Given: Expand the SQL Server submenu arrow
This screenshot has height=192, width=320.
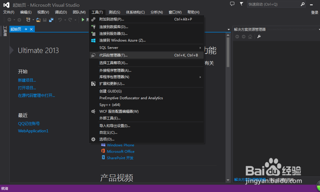Looking at the screenshot, I should coord(200,48).
